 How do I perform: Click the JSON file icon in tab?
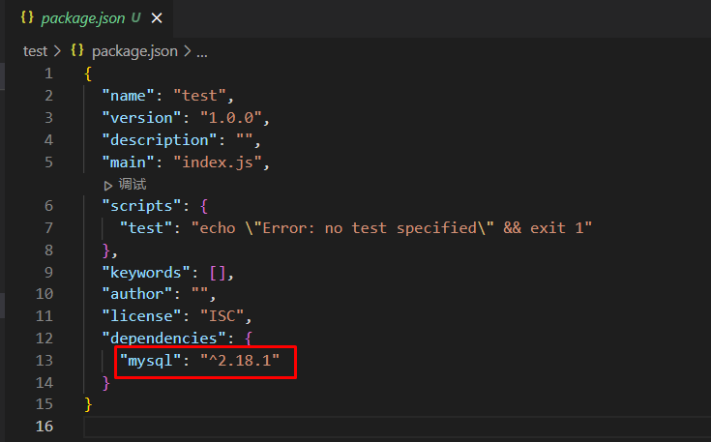pyautogui.click(x=27, y=17)
